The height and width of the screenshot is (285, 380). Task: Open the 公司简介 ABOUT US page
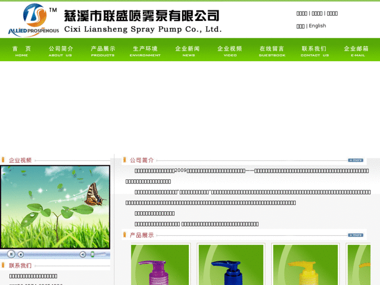(61, 51)
